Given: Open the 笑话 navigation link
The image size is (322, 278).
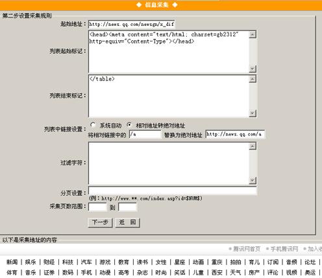Looking at the screenshot, I should [179, 272].
